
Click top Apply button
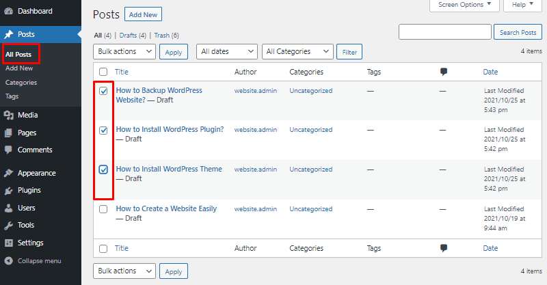(x=174, y=52)
